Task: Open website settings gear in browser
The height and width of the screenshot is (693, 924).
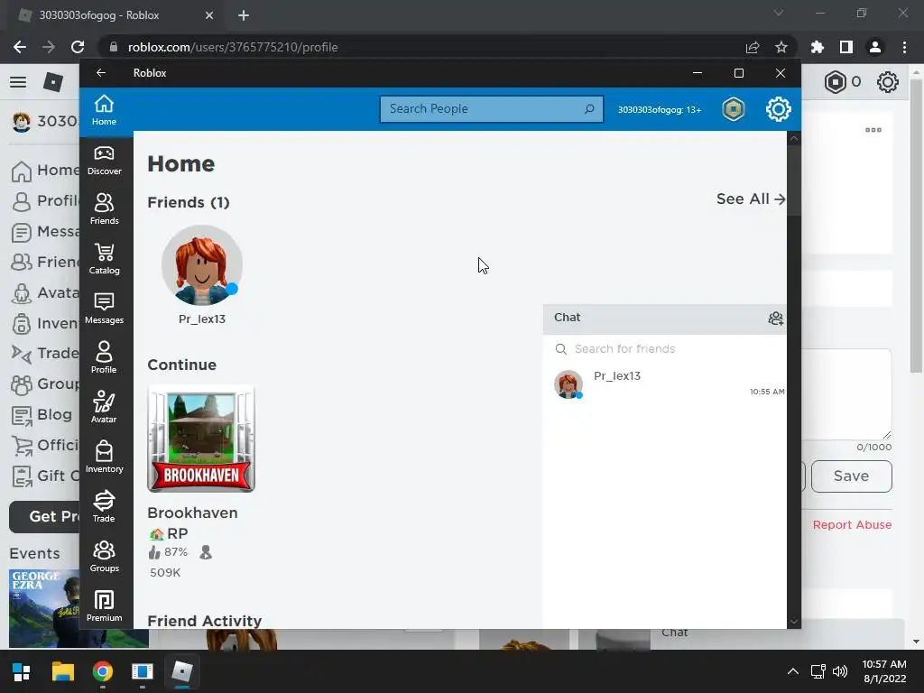Action: 888,82
